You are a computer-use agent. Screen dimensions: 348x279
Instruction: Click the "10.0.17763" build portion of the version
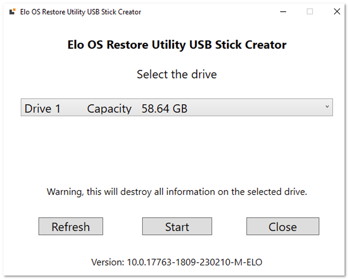coord(149,262)
